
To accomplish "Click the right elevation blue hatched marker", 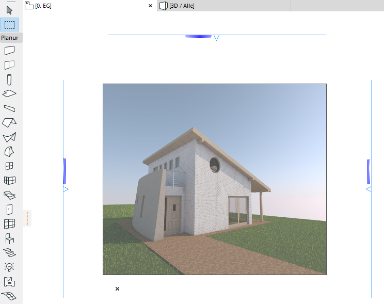I will 369,172.
